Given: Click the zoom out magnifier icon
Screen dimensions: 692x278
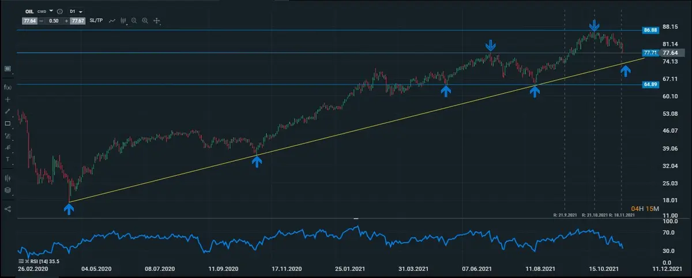Looking at the screenshot, I should tap(134, 21).
